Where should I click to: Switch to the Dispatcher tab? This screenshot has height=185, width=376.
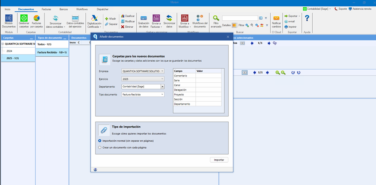pos(103,9)
